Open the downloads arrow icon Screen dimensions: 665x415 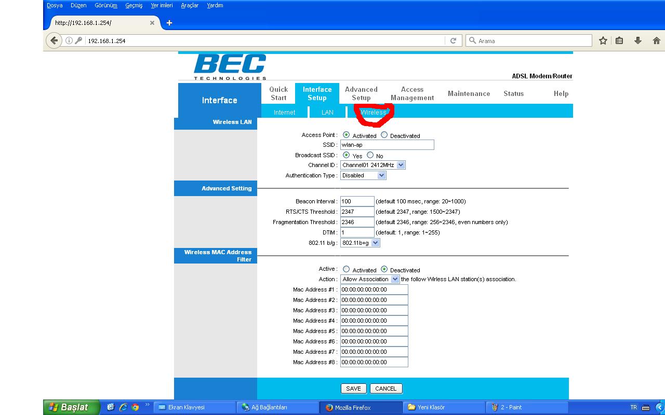click(x=637, y=40)
